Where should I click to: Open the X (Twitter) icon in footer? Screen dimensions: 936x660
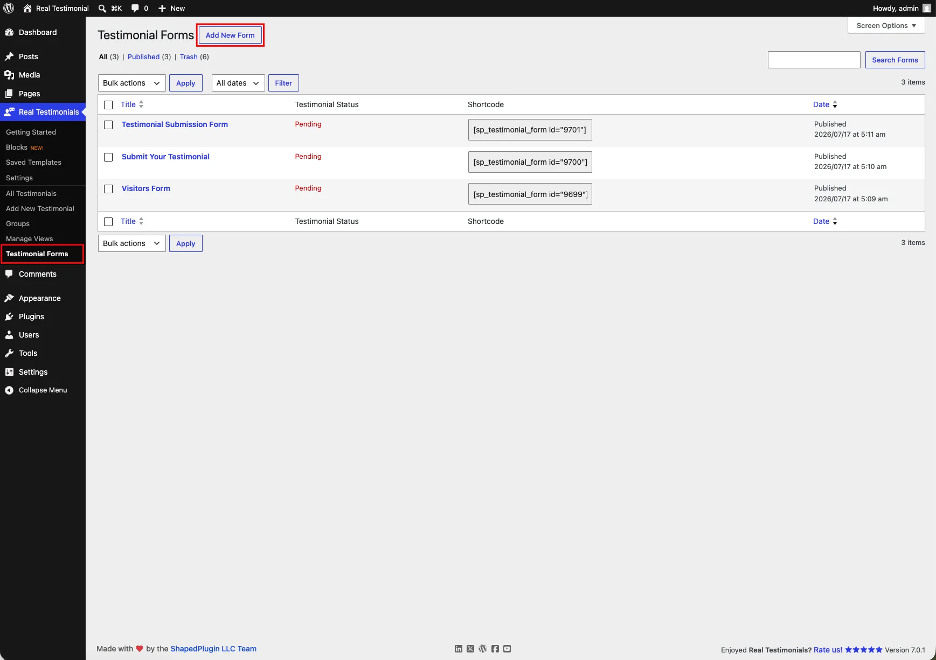[x=470, y=649]
